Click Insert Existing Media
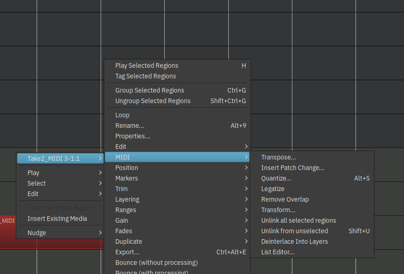This screenshot has height=274, width=404. coord(57,219)
